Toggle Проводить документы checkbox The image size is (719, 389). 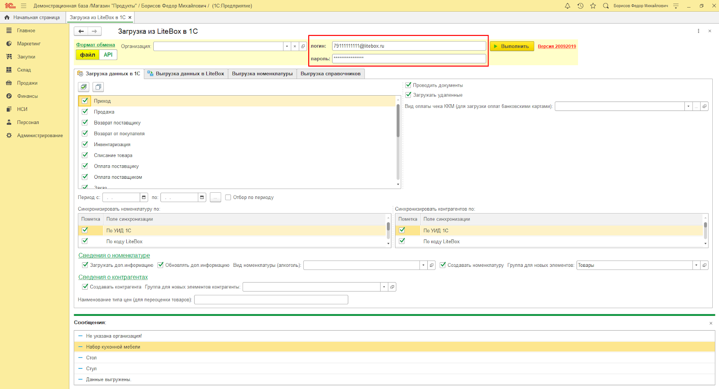point(408,85)
